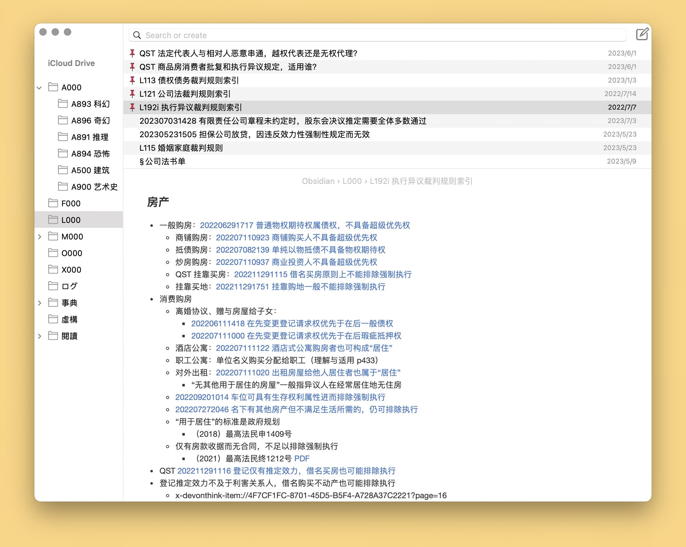Select note L115 婚姻家庭裁判规则
The height and width of the screenshot is (547, 686).
[x=387, y=148]
